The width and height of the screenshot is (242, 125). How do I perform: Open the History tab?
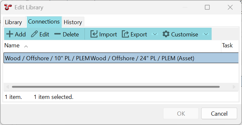click(73, 22)
